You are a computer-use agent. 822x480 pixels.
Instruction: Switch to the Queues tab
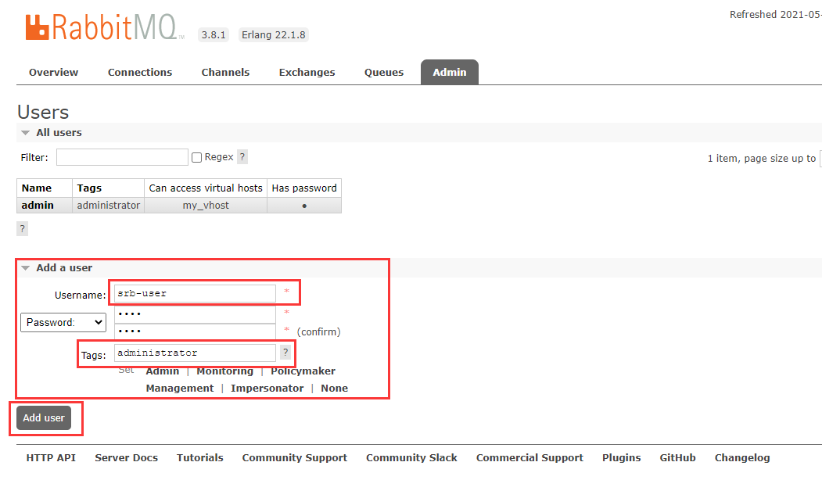(x=384, y=73)
